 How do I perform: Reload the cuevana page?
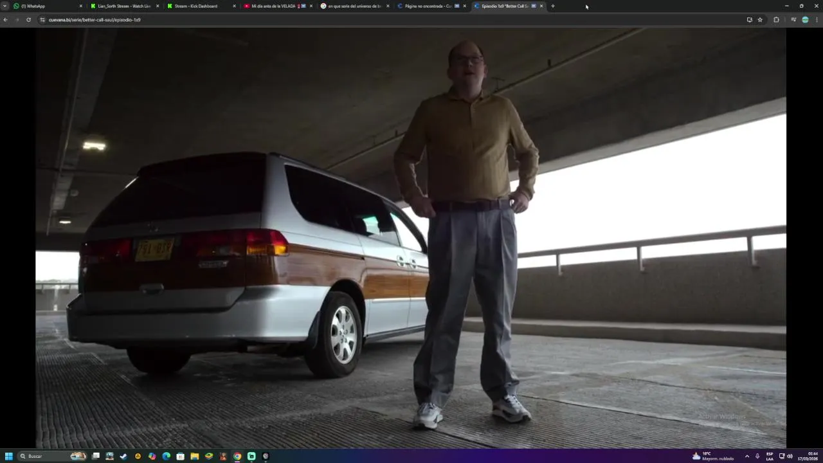[28, 20]
